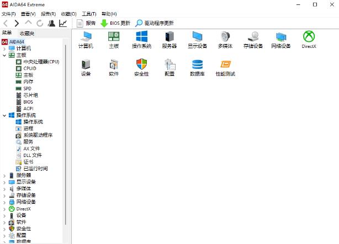
Task: Open the 安全性 shield icon in main pane
Action: (x=141, y=68)
